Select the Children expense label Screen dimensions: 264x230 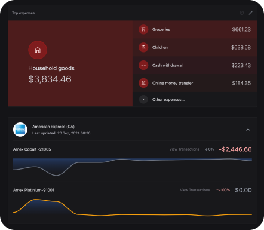click(x=160, y=47)
